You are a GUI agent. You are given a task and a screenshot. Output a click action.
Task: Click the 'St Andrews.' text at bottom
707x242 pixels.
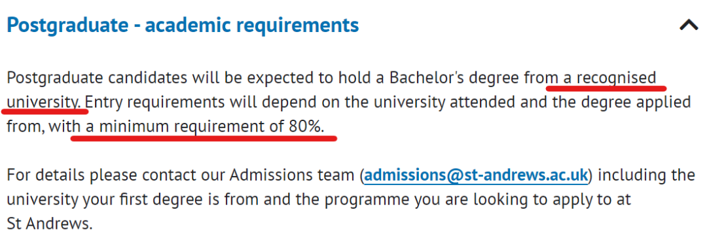click(50, 224)
